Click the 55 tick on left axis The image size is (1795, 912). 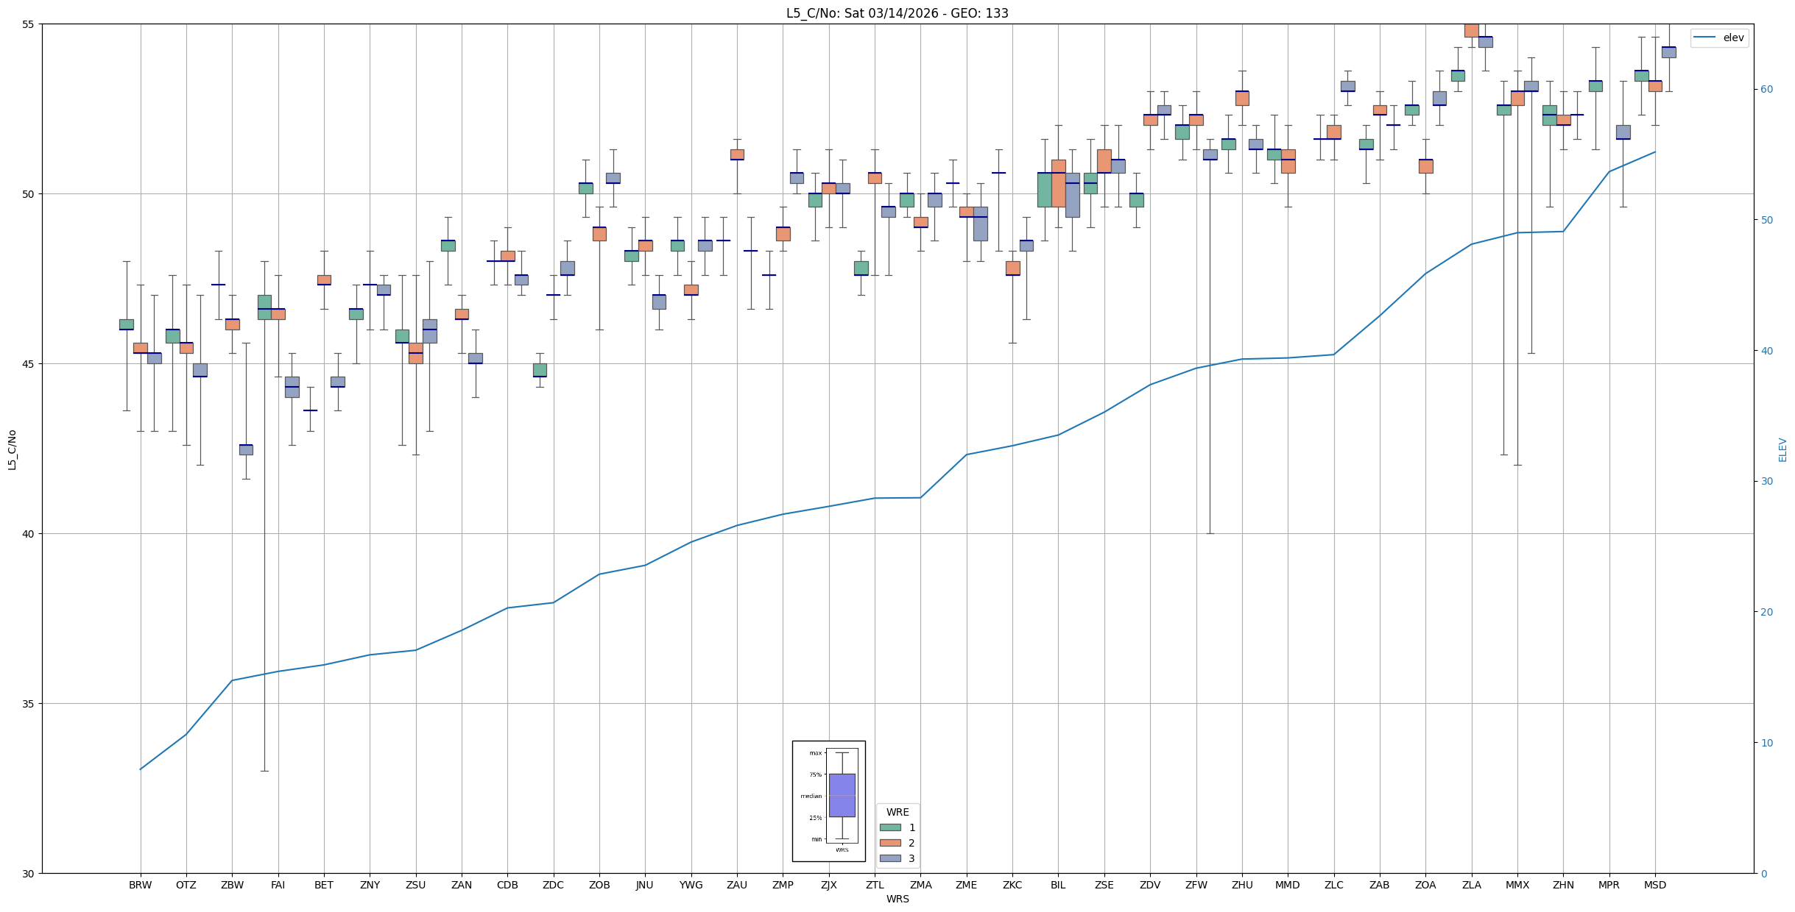[x=29, y=24]
